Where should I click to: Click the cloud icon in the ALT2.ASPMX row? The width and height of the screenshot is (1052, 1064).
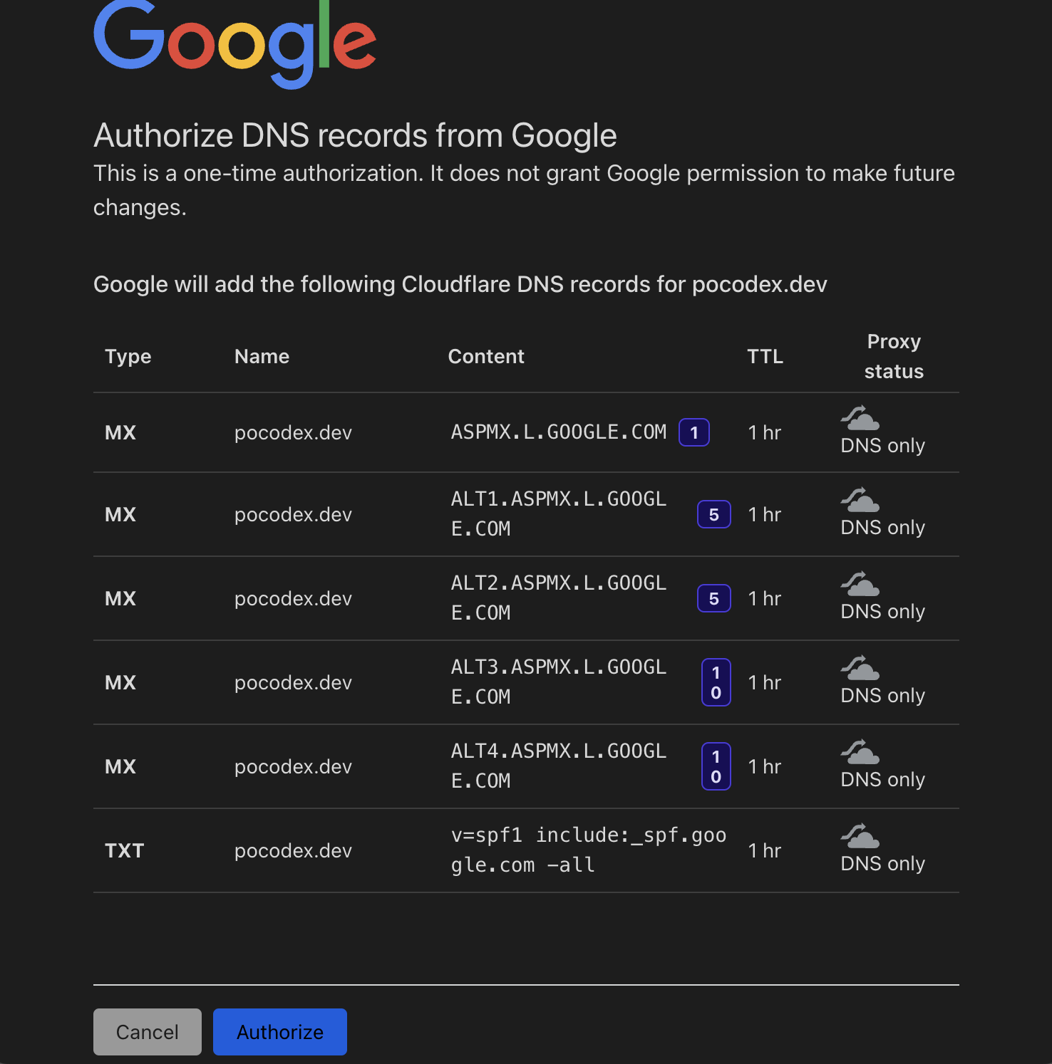click(860, 584)
